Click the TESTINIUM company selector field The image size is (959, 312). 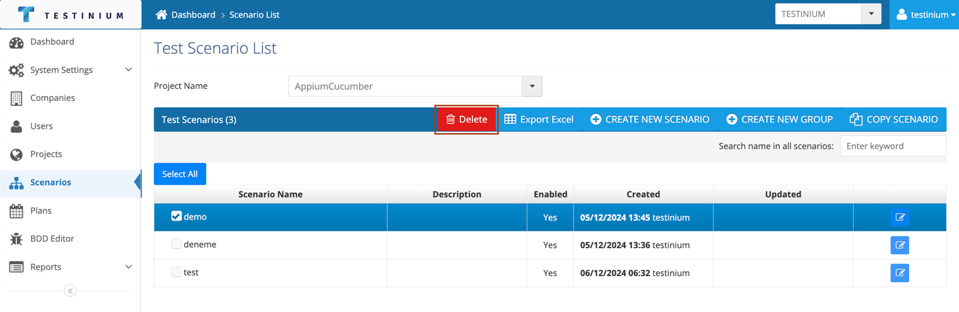(818, 14)
